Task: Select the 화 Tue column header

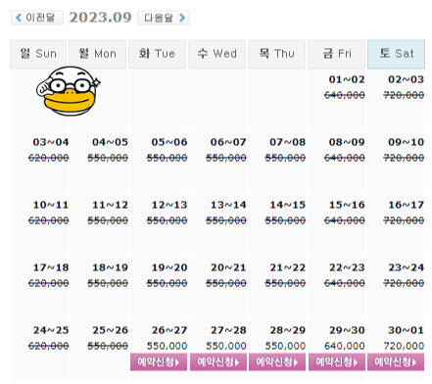Action: [157, 54]
